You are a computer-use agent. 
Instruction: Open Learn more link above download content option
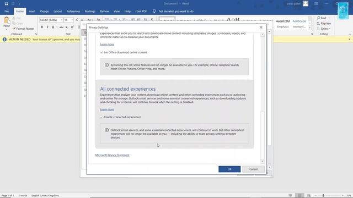coord(107,45)
